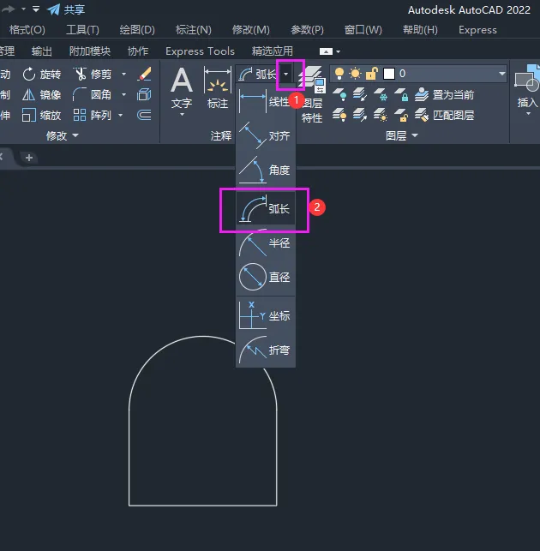This screenshot has width=540, height=551.
Task: Open the 参数(P) menu
Action: (307, 30)
